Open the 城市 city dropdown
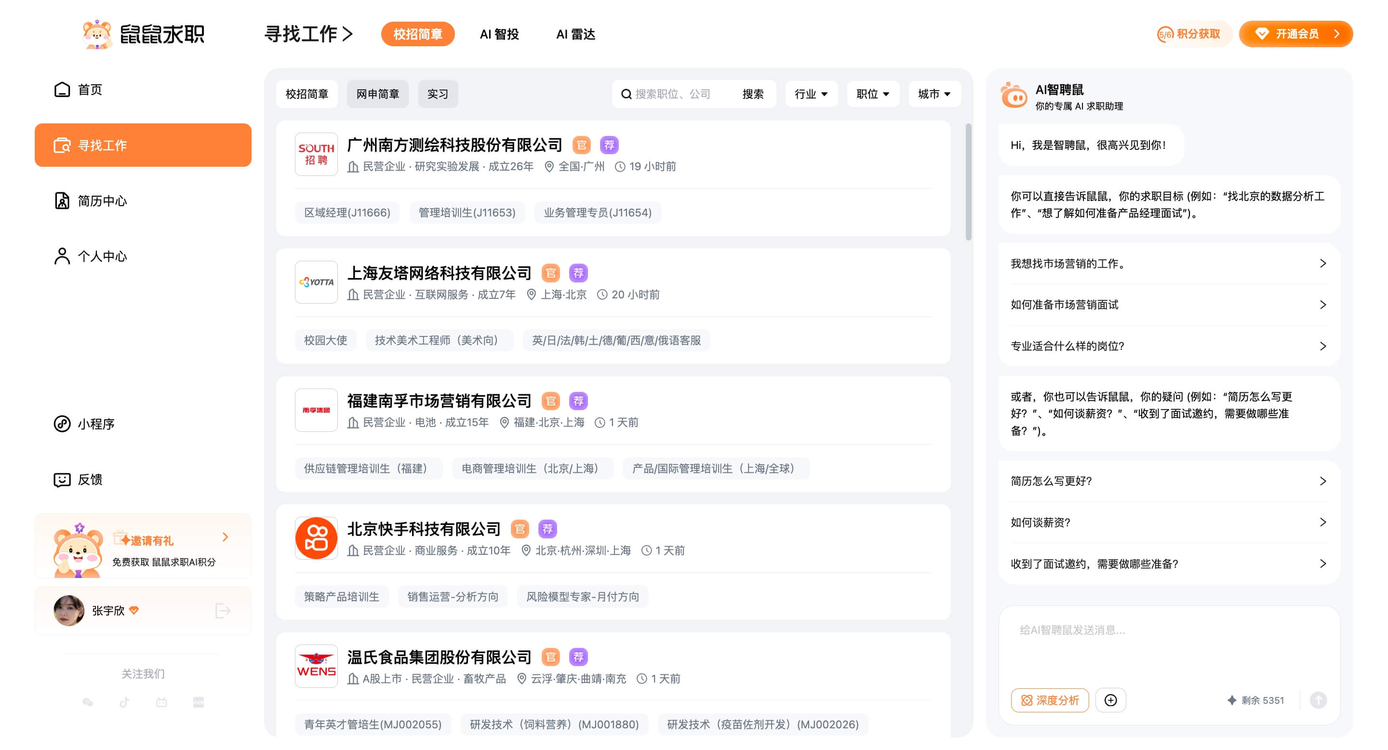1388x750 pixels. tap(934, 94)
